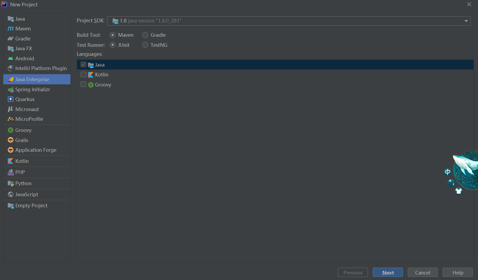Click the Chinese input mode bubble icon
Viewport: 478px width, 280px height.
(447, 172)
